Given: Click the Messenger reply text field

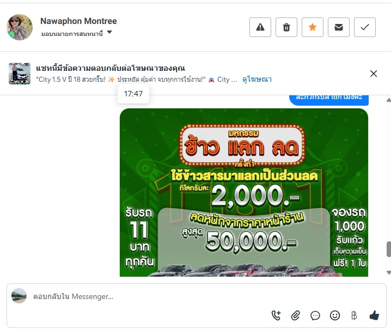Looking at the screenshot, I should pyautogui.click(x=150, y=296).
